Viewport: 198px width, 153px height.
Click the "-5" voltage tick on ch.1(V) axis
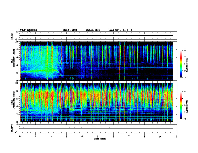coord(17,39)
